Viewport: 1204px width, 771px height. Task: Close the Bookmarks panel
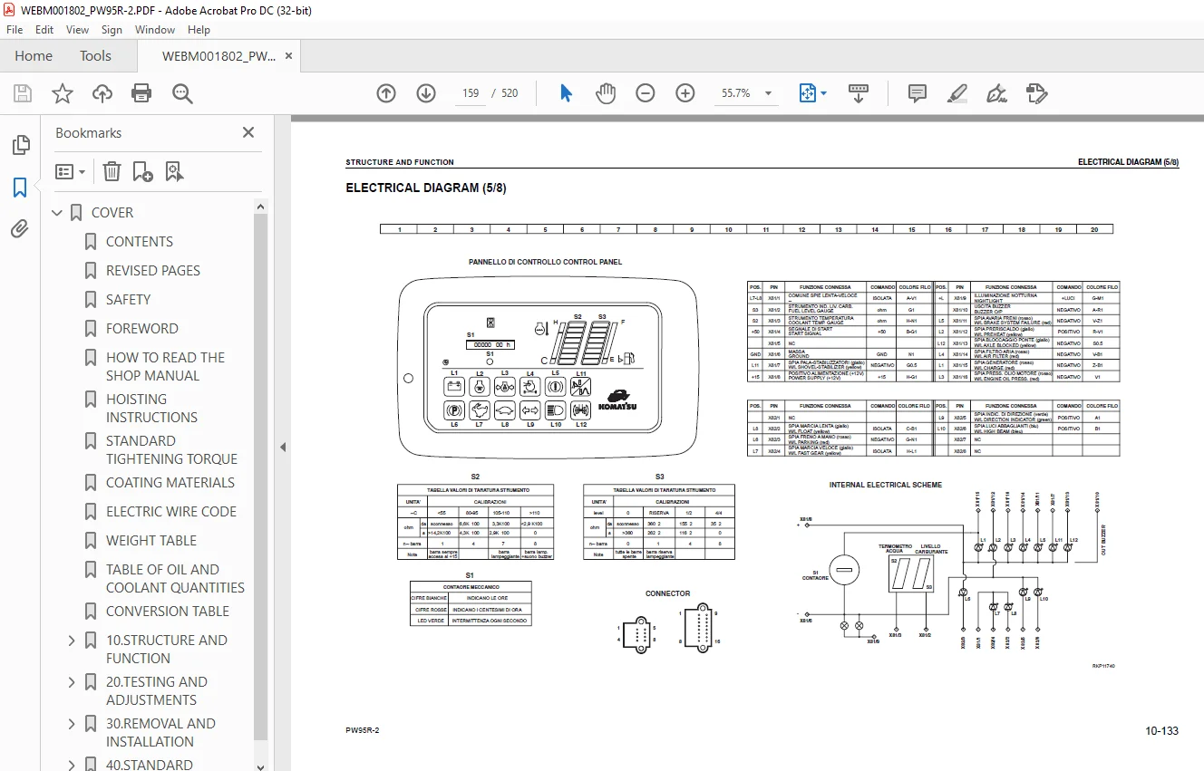click(248, 132)
